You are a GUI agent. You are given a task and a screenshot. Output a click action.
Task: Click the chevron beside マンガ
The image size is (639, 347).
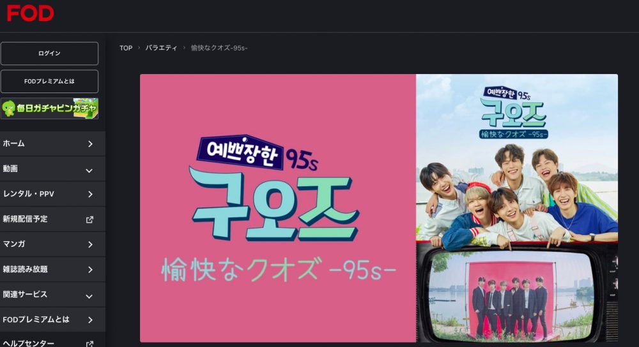(x=90, y=244)
